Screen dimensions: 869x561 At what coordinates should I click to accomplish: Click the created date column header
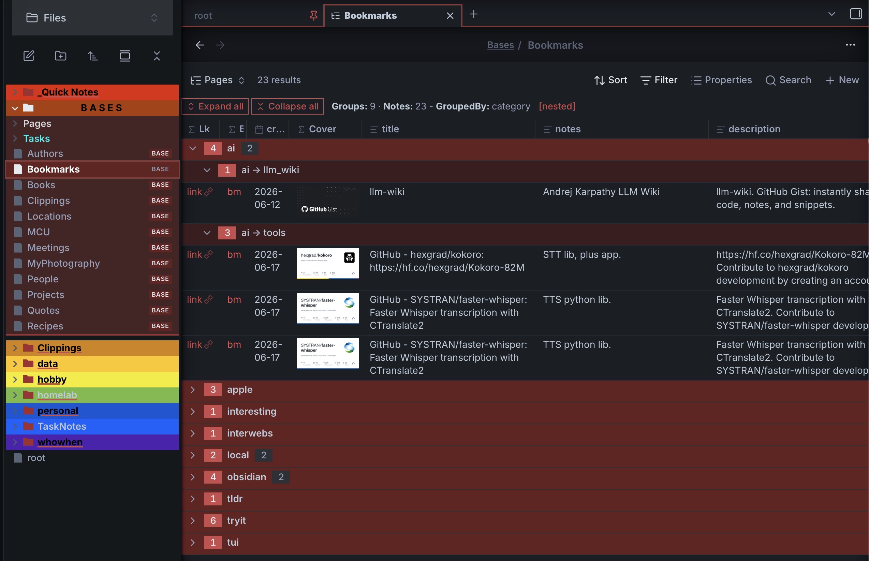268,129
